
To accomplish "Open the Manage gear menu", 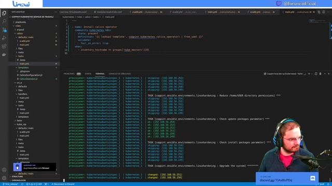I will point(4,178).
